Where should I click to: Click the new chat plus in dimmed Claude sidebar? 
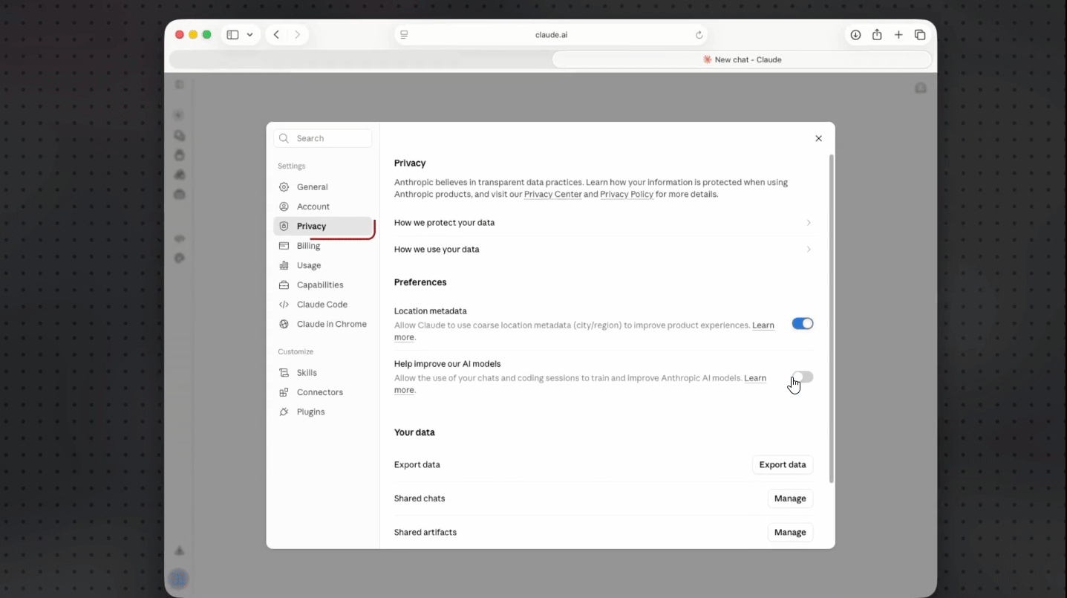pos(179,115)
